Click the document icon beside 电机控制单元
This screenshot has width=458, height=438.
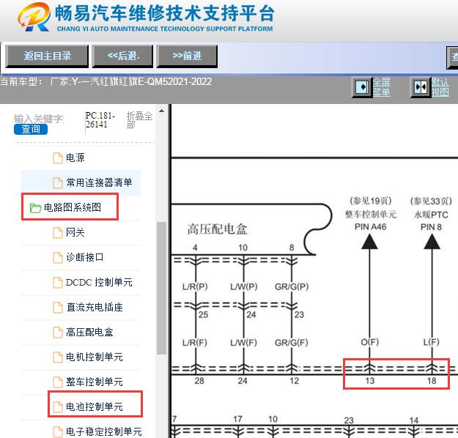[58, 357]
